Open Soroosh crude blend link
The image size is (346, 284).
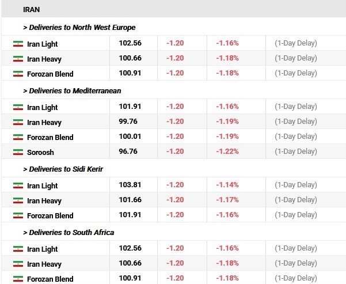pos(40,152)
